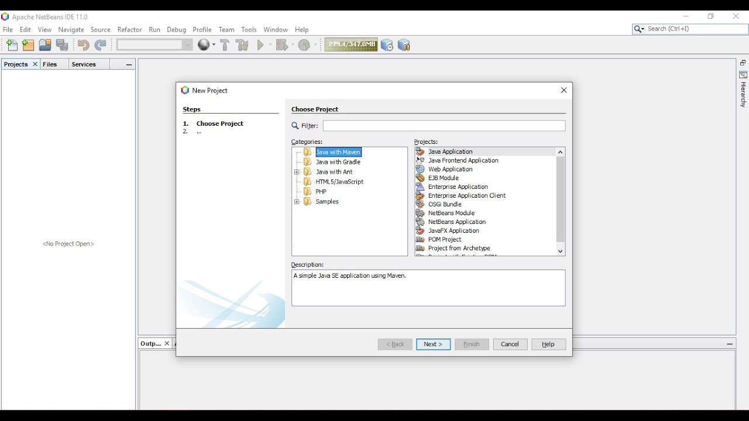Select Java with Ant category
The height and width of the screenshot is (421, 749).
tap(334, 172)
